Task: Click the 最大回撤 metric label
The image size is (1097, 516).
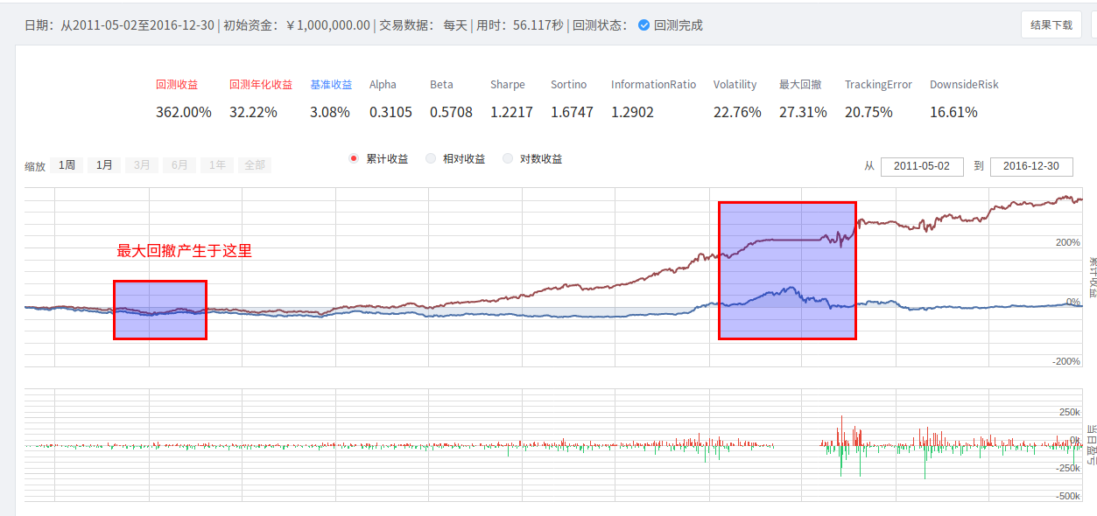Action: click(x=800, y=85)
